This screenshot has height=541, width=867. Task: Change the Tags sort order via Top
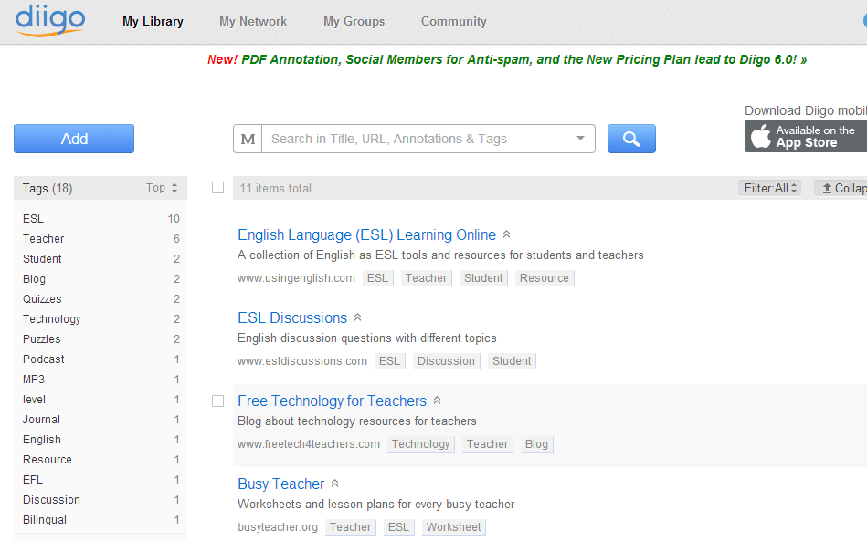click(x=162, y=188)
